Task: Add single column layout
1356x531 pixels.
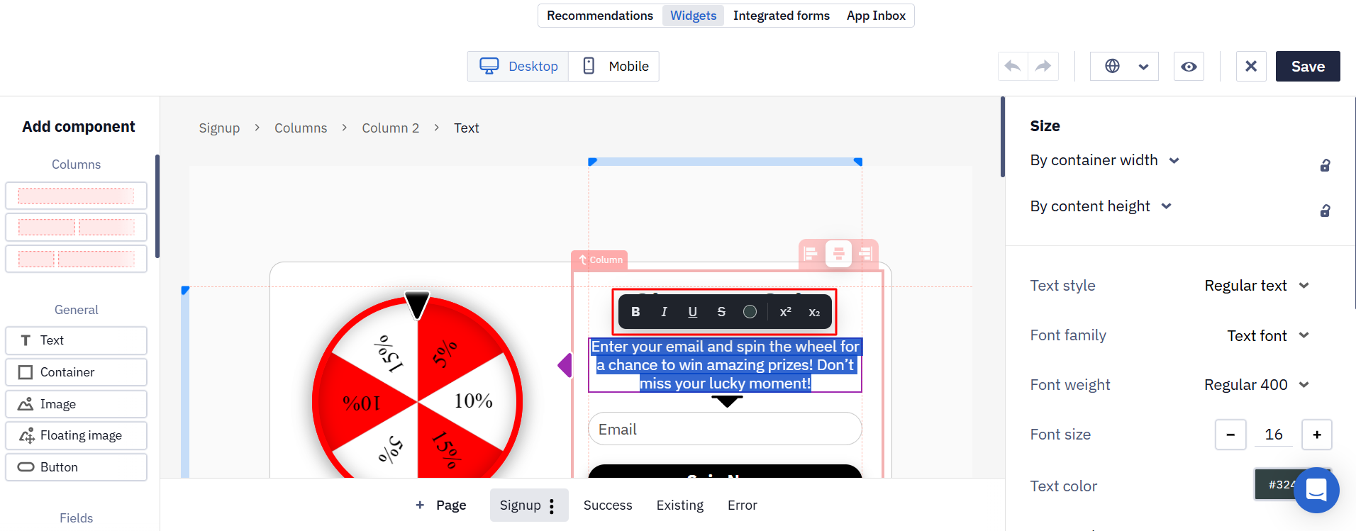Action: pos(76,196)
